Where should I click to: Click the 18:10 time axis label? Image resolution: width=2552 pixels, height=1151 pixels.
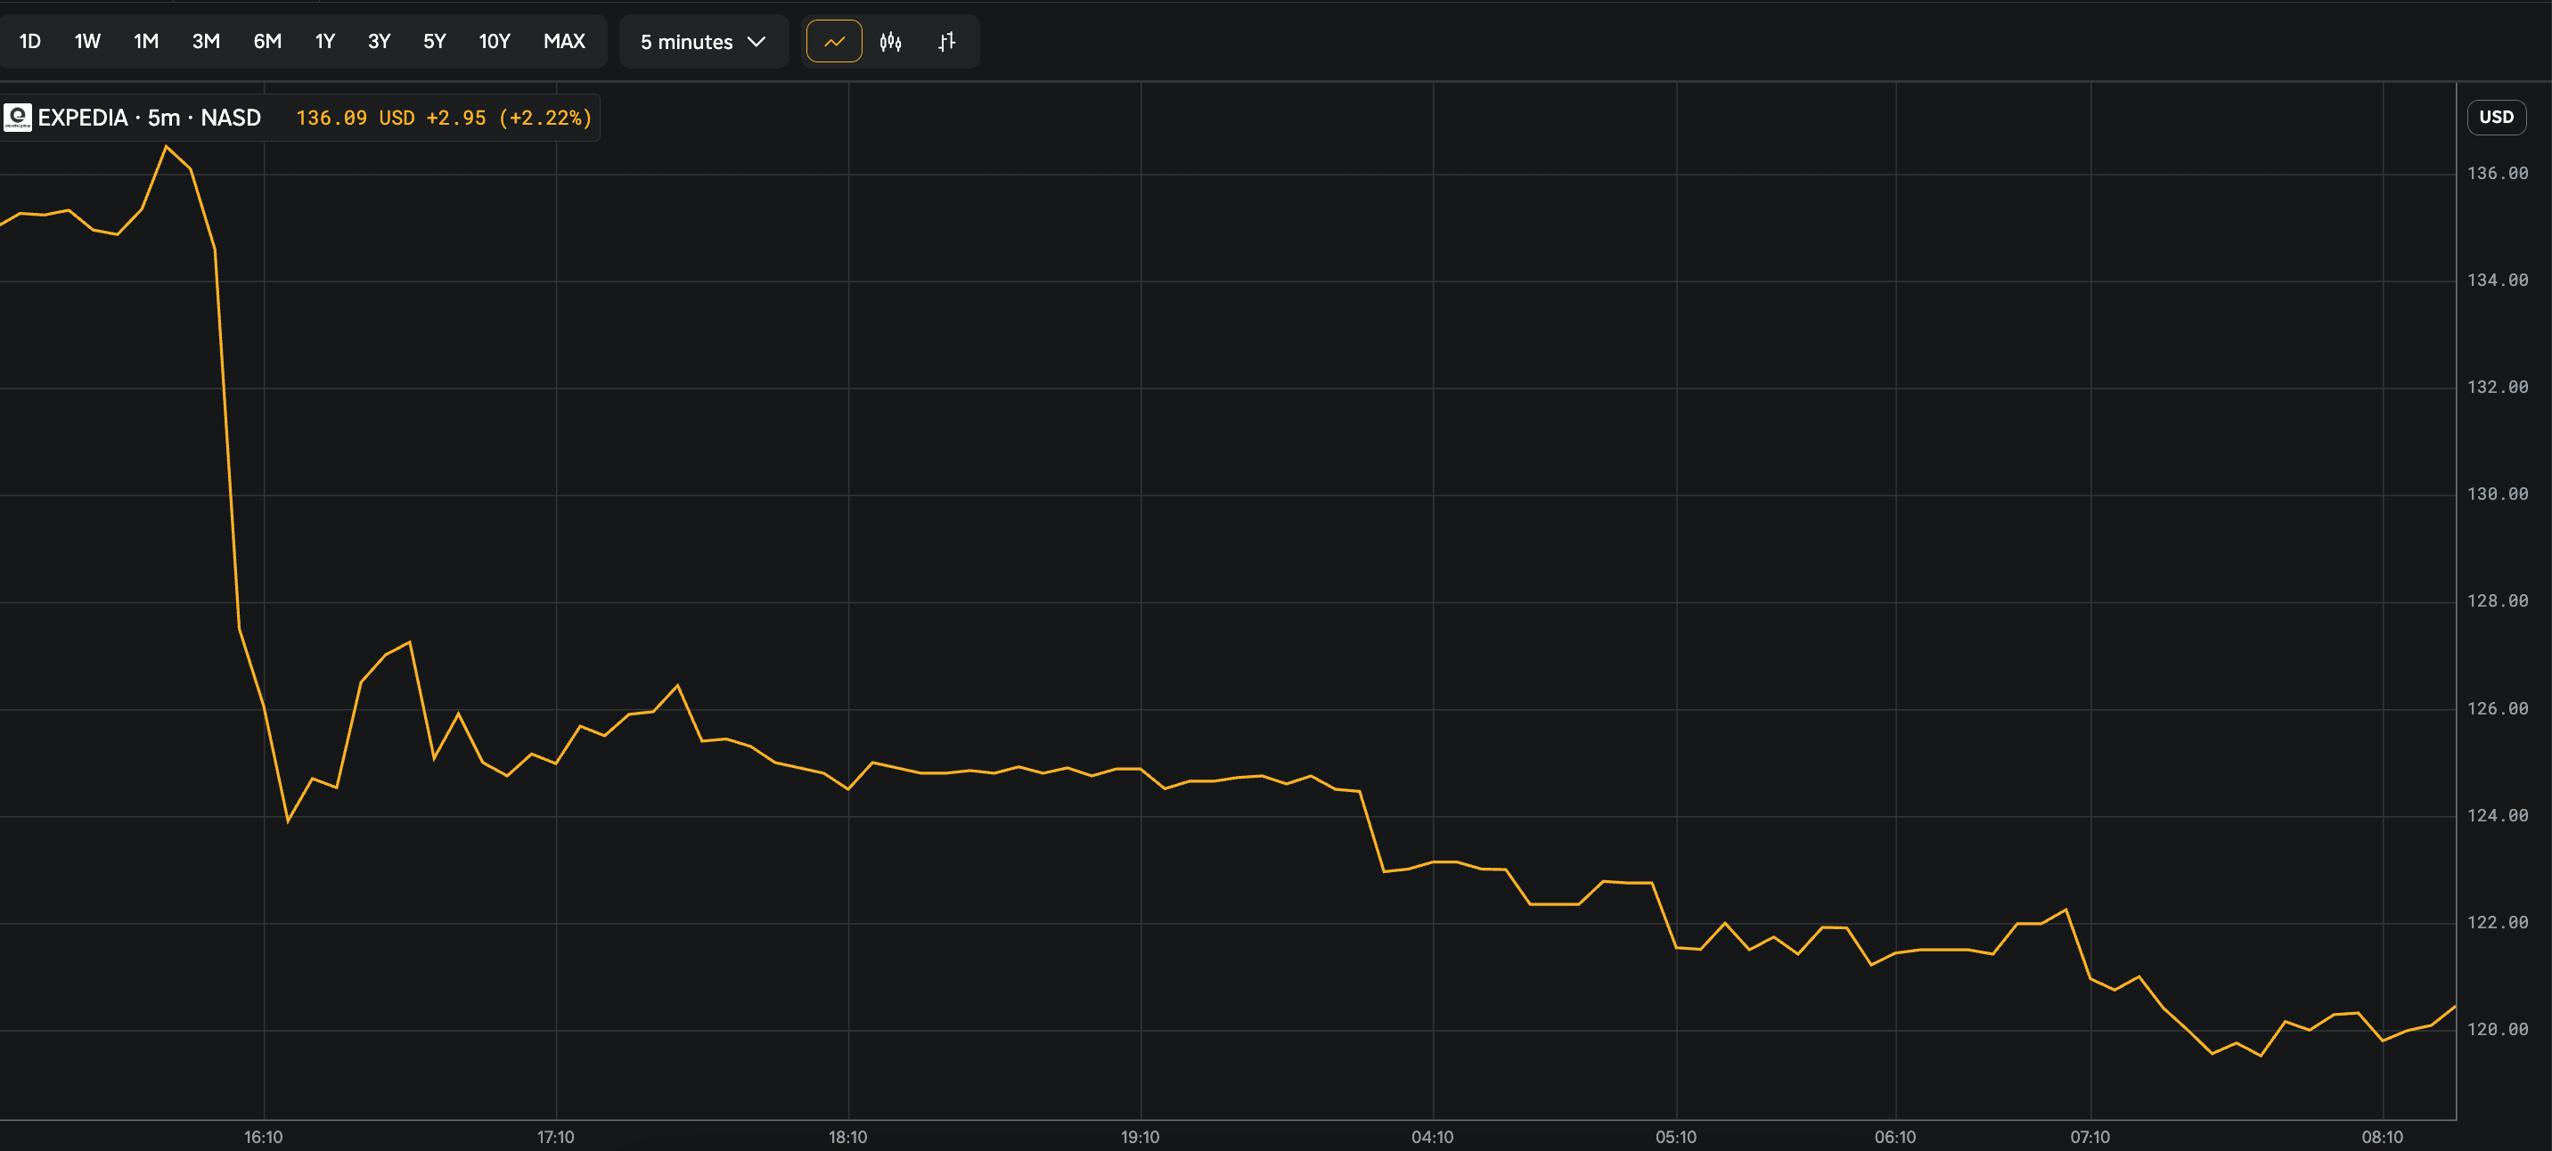(848, 1137)
